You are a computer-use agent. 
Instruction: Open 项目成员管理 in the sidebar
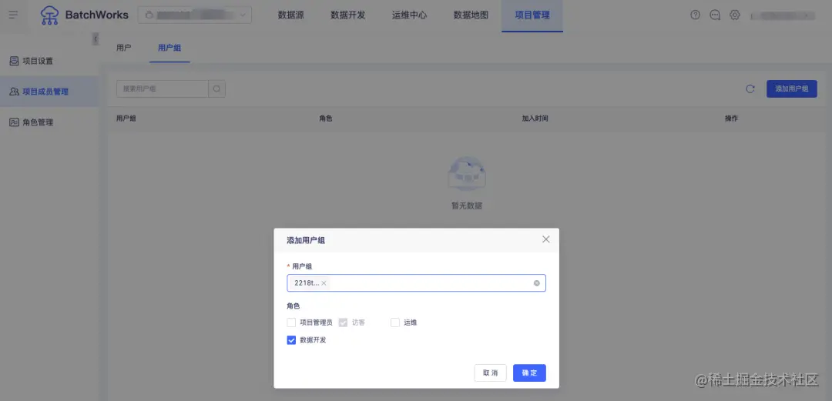[49, 92]
